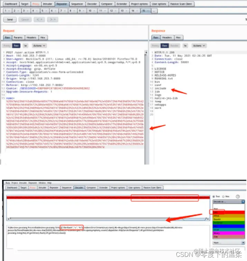247x261 pixels.
Task: Open the Dashboard tab in the Repeater window
Action: (x=11, y=4)
